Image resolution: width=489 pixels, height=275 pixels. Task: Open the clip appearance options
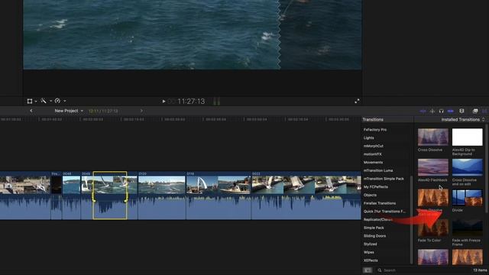(x=461, y=111)
